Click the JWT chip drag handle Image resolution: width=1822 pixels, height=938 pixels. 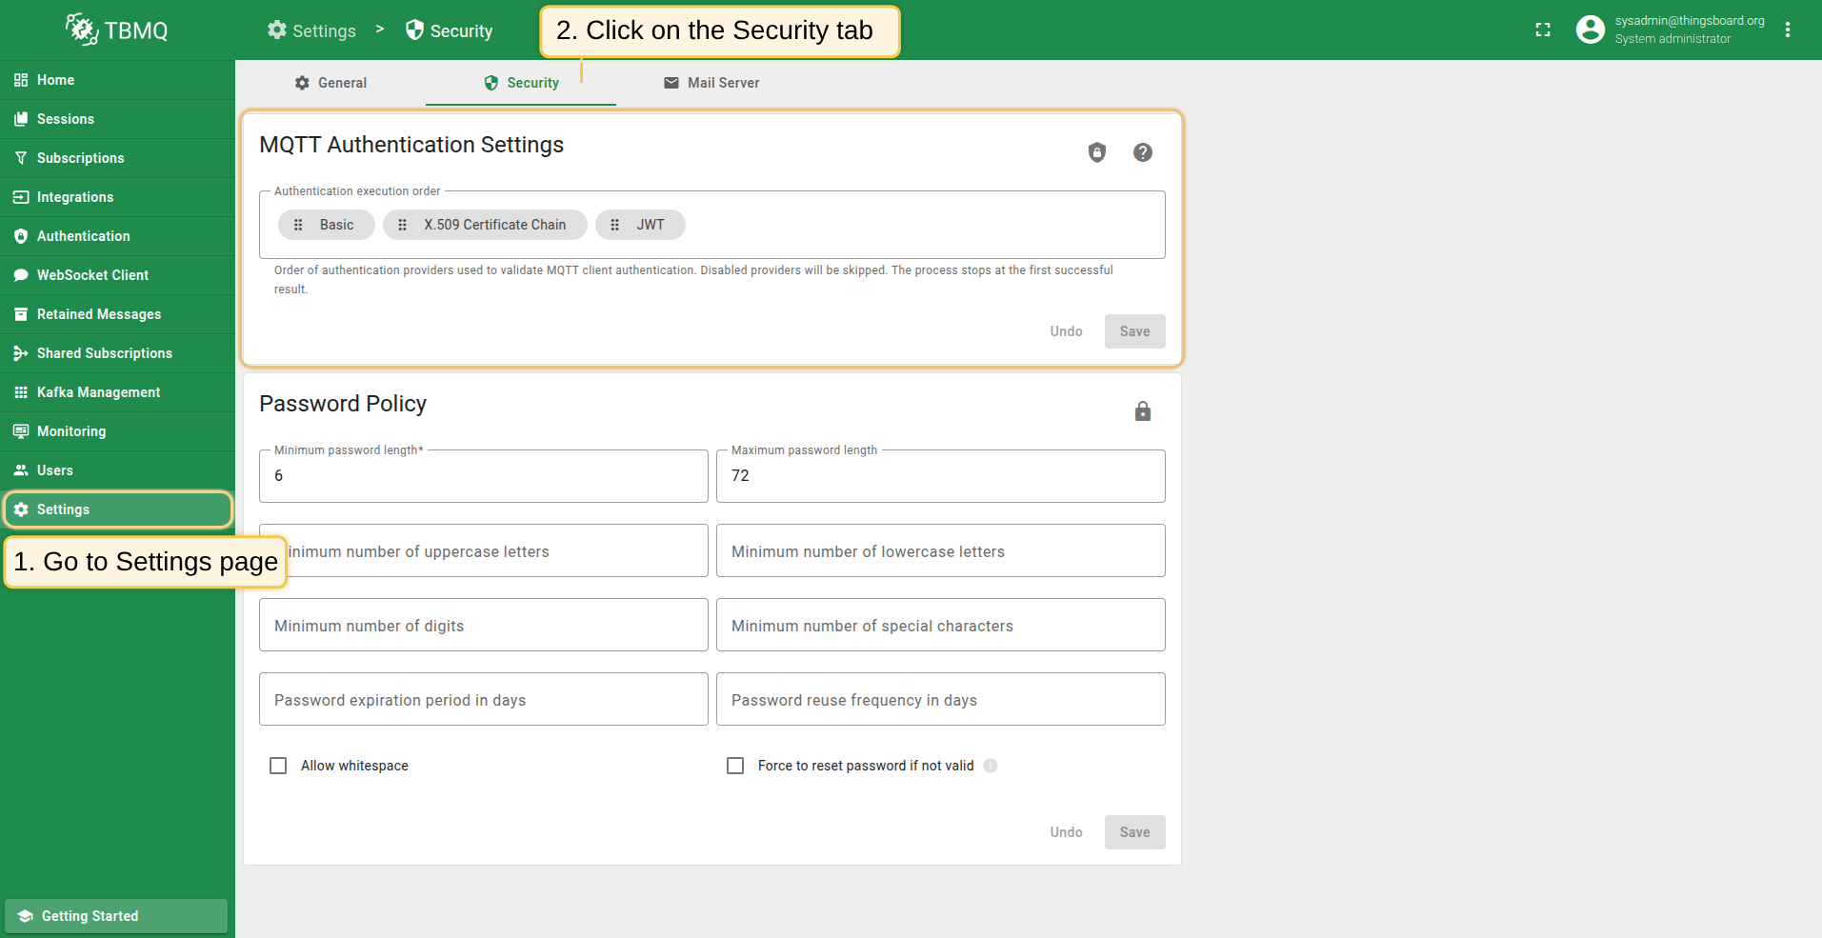[x=615, y=225]
